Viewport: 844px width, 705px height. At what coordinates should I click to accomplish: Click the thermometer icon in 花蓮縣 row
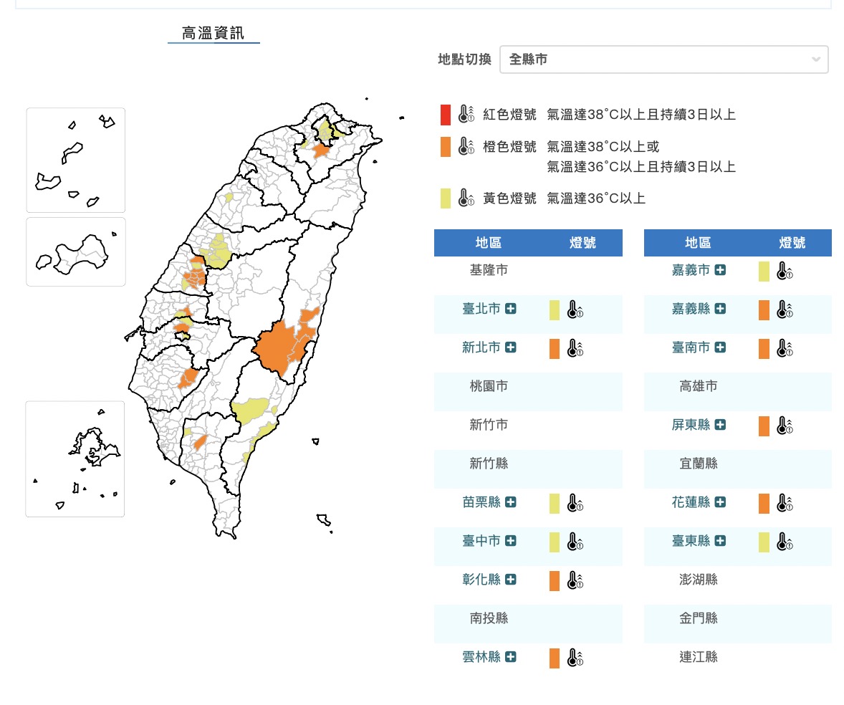pos(785,504)
